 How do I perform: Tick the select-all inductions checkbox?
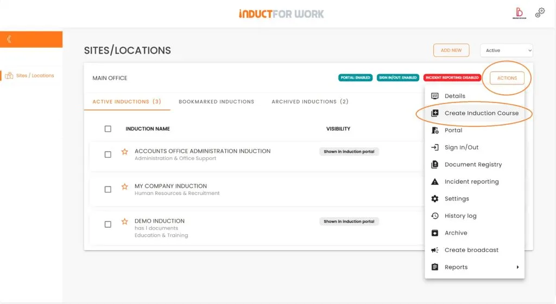click(108, 129)
